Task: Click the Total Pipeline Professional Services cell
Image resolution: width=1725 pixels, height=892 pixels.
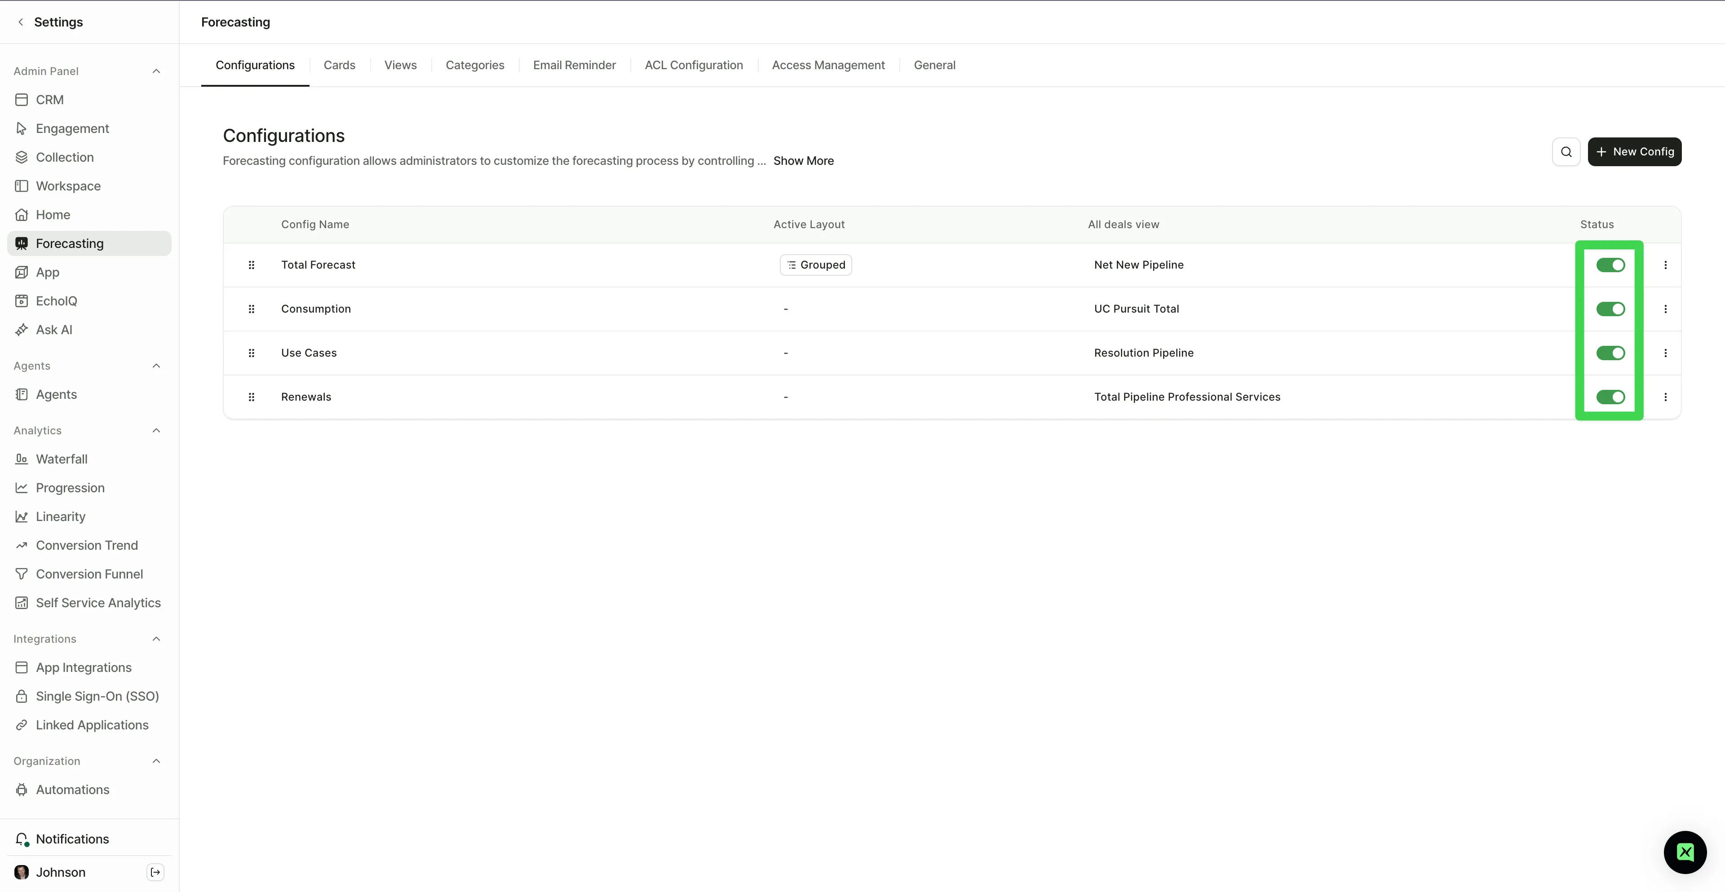Action: click(x=1187, y=397)
